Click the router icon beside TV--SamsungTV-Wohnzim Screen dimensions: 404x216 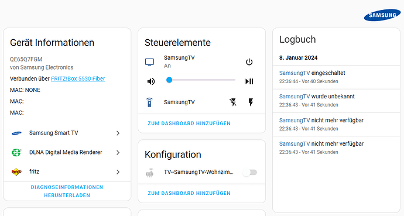tap(149, 173)
